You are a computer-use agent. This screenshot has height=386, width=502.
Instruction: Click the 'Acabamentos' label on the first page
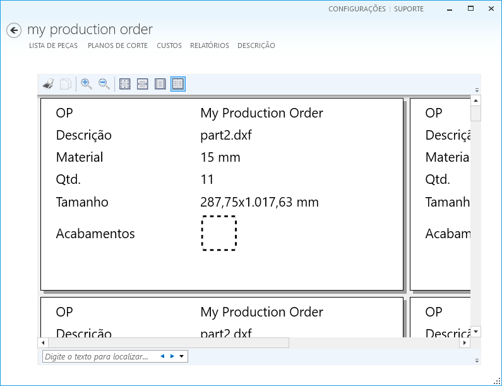pos(95,234)
